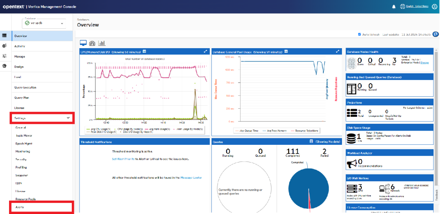Expand the CPU/Memory/Disk I/O chart
Screen dimensions: 440x214
pos(205,52)
